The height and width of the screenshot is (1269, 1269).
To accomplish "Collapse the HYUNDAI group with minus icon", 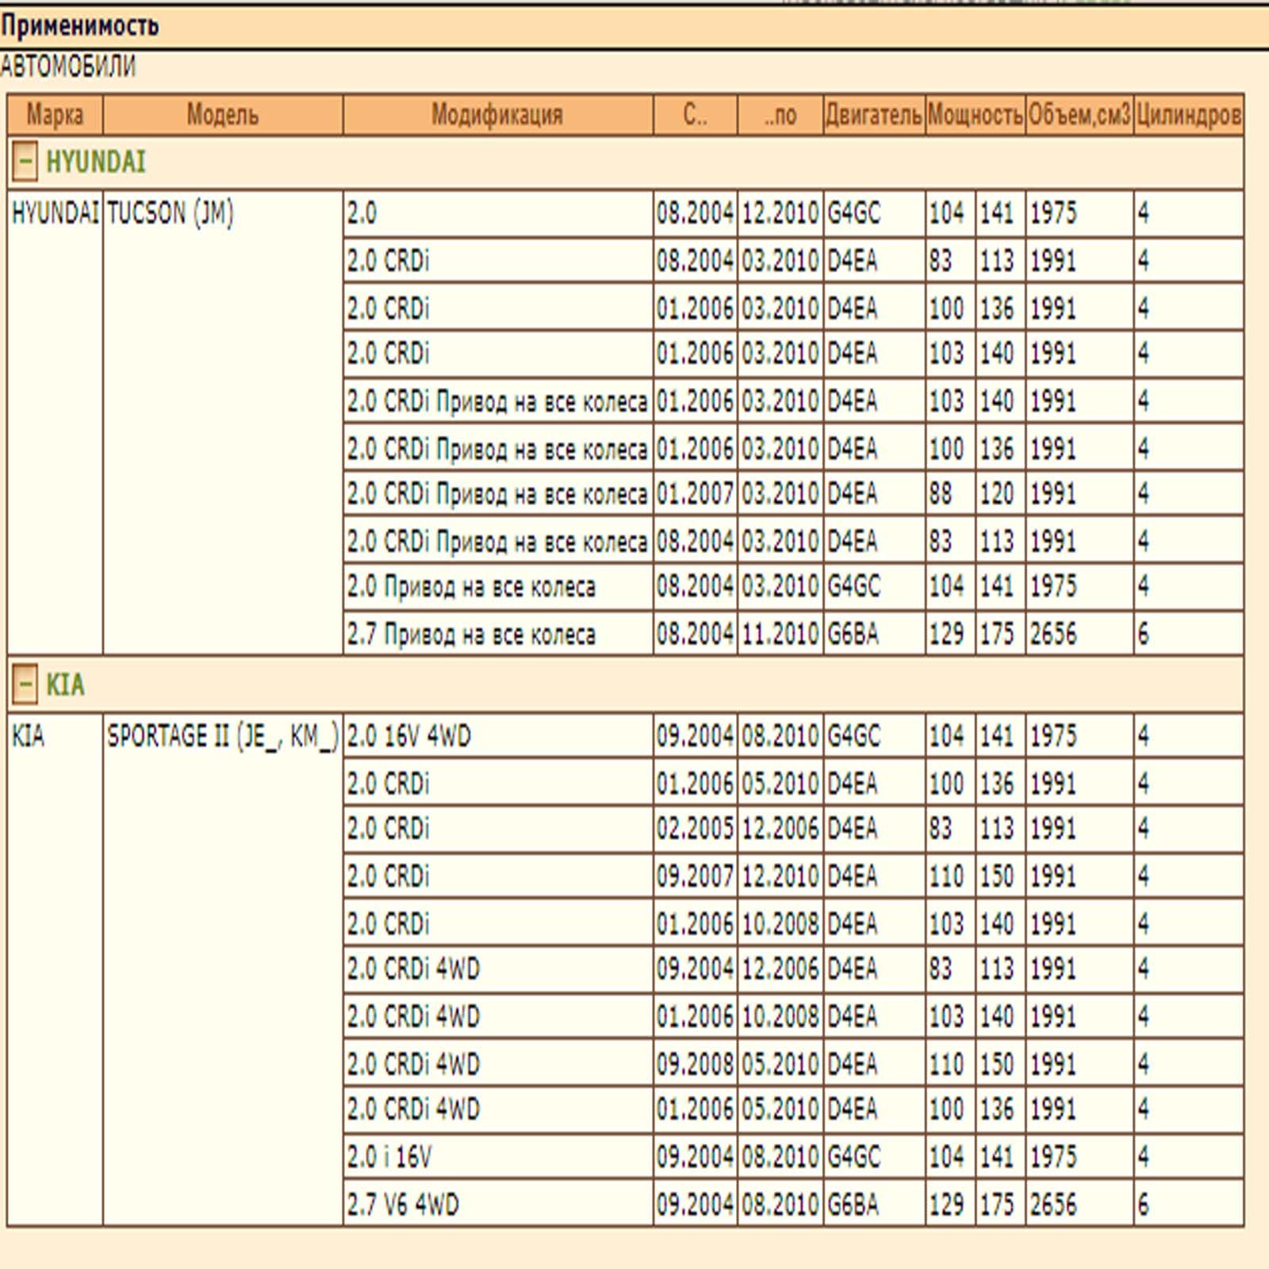I will (x=25, y=162).
